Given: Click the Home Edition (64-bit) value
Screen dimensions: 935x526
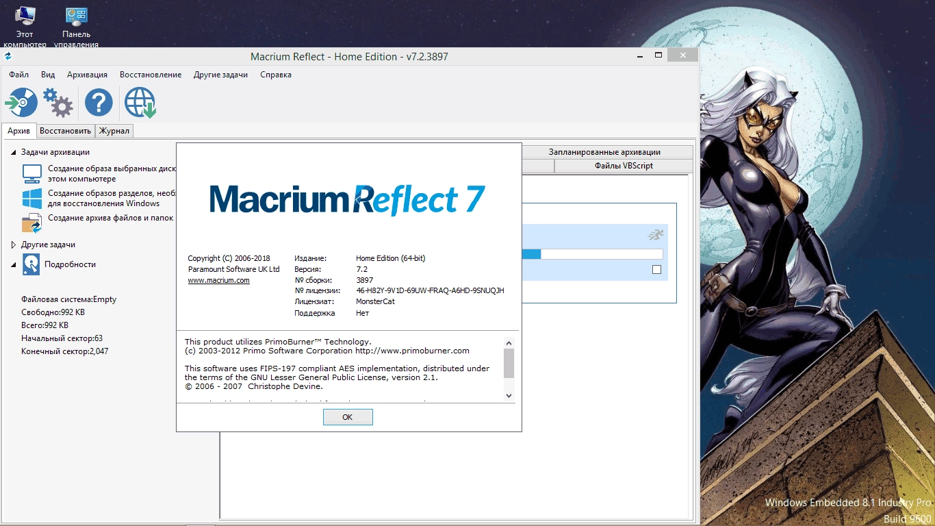Looking at the screenshot, I should click(390, 258).
